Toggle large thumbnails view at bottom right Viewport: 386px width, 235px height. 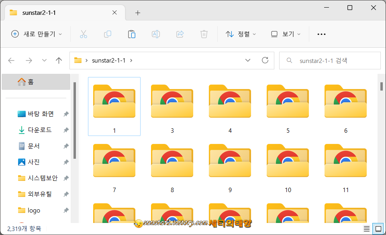[378, 228]
